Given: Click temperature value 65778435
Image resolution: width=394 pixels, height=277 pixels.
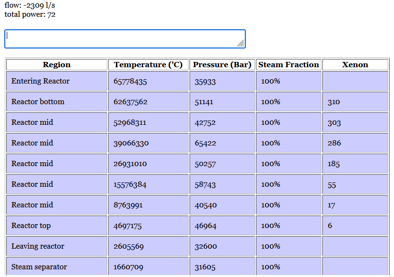Looking at the screenshot, I should pos(130,82).
